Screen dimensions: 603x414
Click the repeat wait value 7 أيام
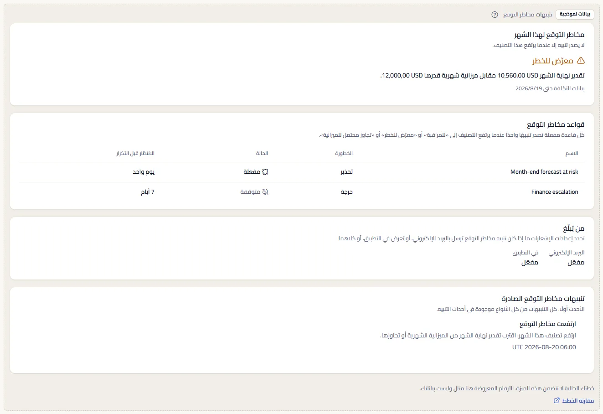(148, 192)
